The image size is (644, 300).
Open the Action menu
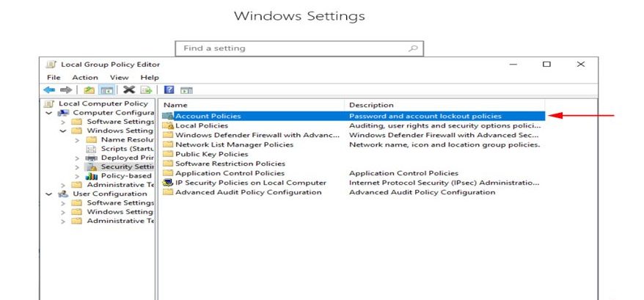coord(85,77)
